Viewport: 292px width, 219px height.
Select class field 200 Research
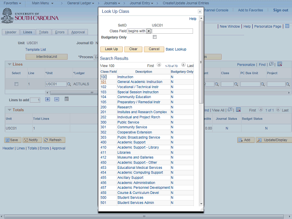[104, 107]
